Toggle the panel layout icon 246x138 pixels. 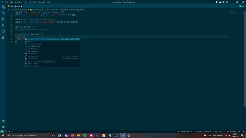pos(220,2)
